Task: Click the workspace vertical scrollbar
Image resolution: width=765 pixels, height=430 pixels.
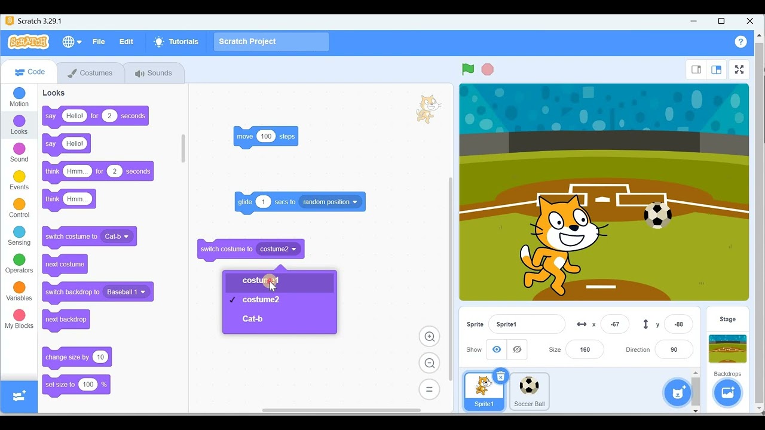Action: 450,279
